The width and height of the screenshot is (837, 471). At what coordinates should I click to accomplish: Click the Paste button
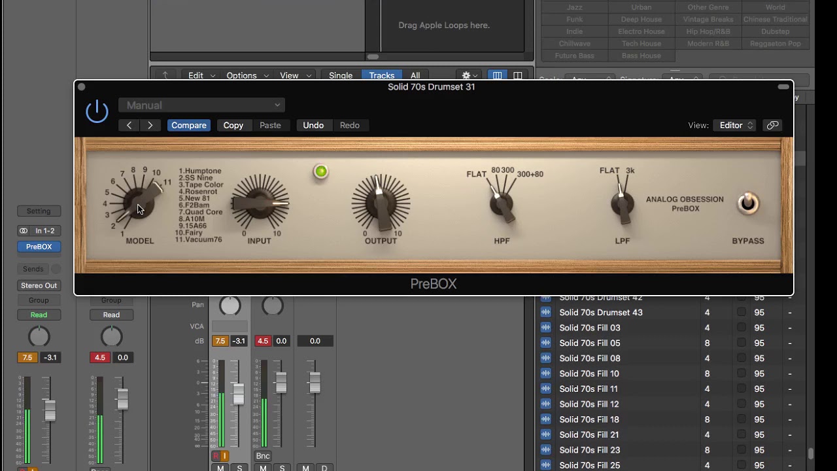[270, 125]
